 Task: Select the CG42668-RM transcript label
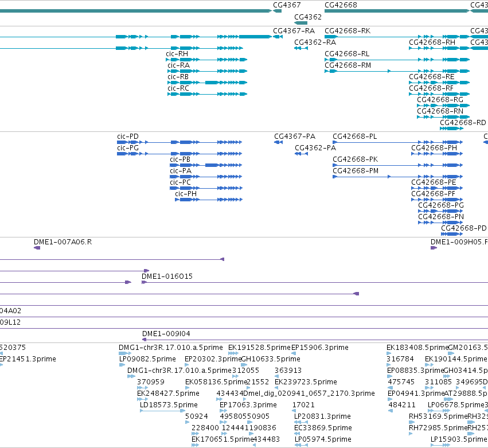(x=348, y=65)
